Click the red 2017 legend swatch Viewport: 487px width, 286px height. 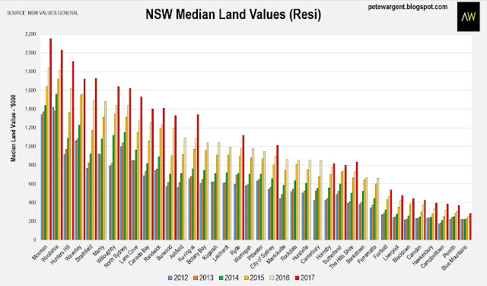(297, 278)
